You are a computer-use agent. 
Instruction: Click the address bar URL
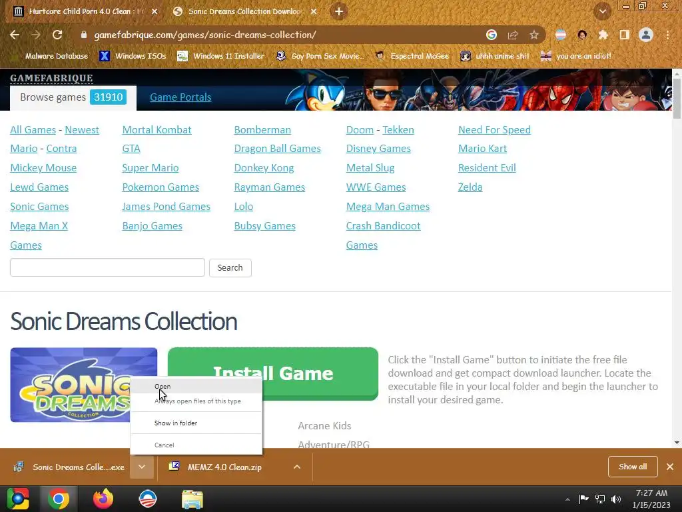pyautogui.click(x=205, y=35)
